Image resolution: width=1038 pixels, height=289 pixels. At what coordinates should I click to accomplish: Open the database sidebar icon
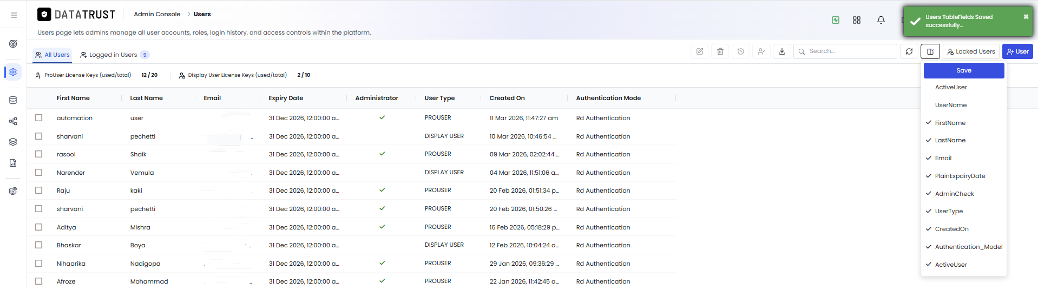(13, 100)
